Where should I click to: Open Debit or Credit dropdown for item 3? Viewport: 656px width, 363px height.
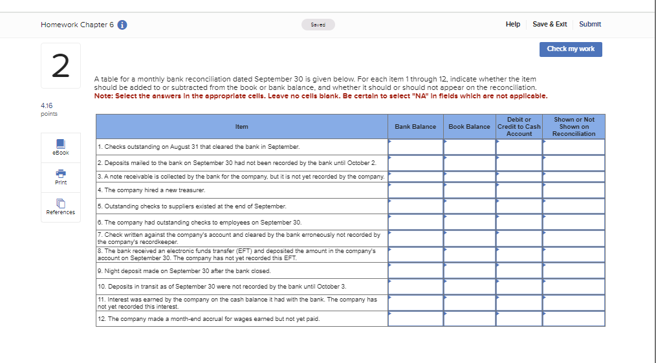pyautogui.click(x=519, y=177)
